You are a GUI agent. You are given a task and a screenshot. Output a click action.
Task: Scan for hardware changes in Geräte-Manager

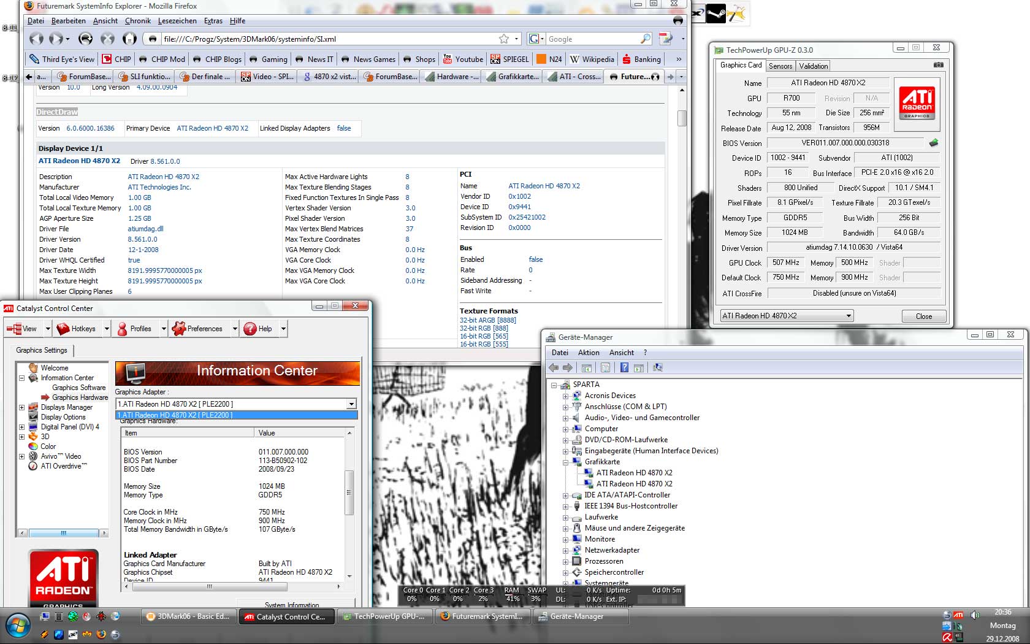point(658,367)
